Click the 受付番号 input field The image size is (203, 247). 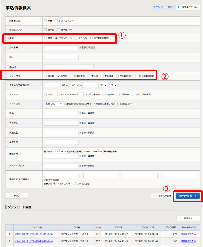coord(61,48)
